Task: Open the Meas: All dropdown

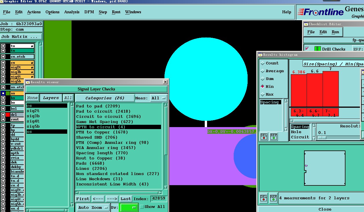Action: pyautogui.click(x=159, y=98)
